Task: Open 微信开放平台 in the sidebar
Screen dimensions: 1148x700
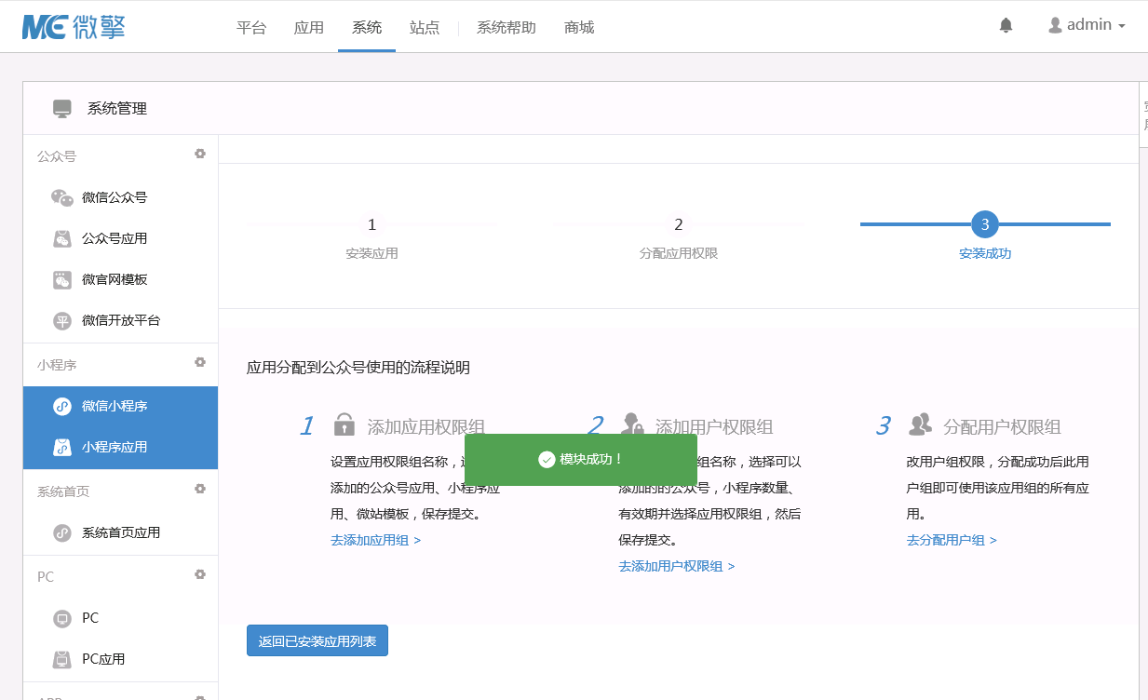Action: coord(121,320)
